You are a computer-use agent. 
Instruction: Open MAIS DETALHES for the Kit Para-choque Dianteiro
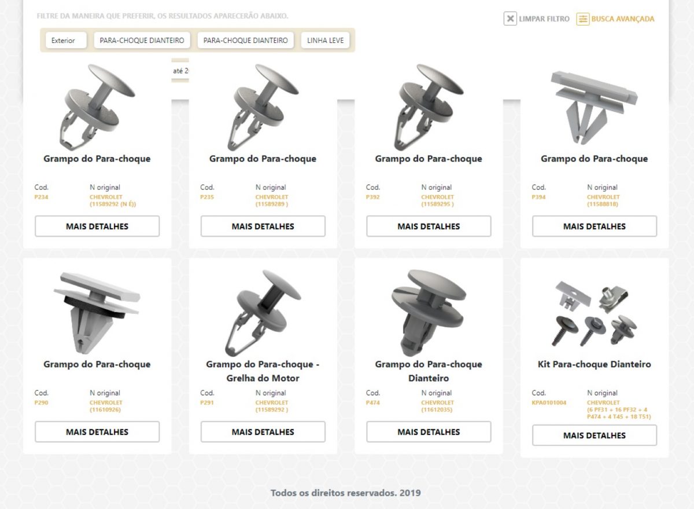[x=593, y=435]
